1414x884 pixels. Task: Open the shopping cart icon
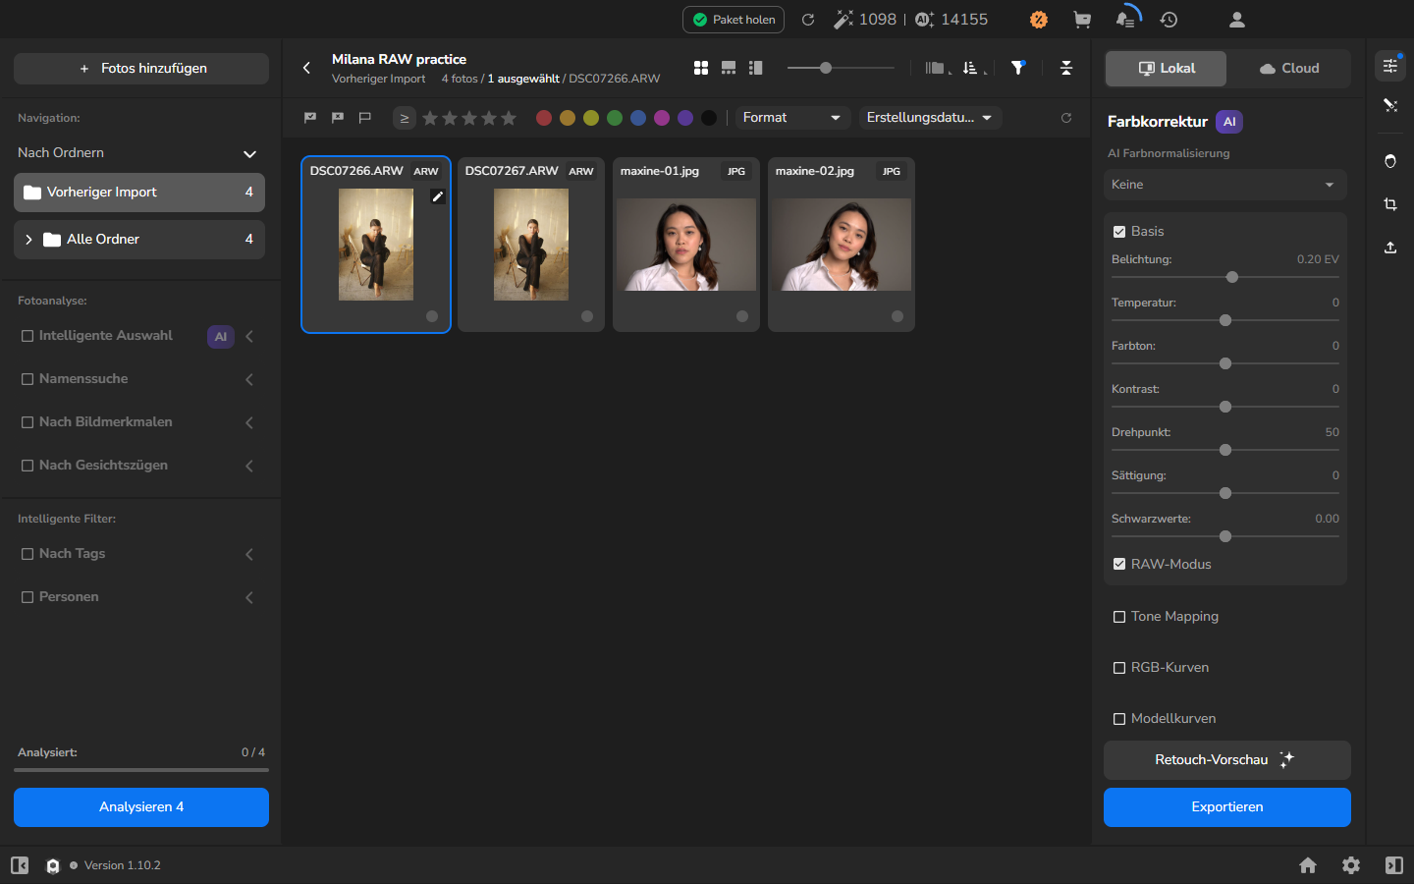coord(1082,20)
